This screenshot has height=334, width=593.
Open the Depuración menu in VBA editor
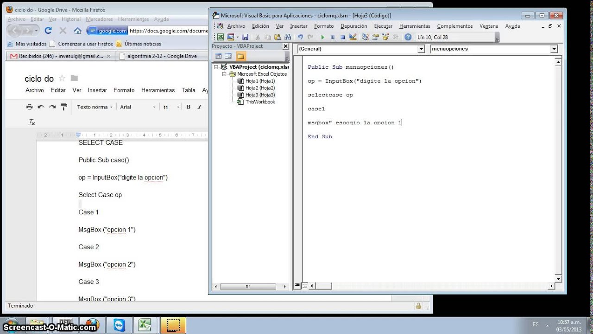(x=353, y=26)
